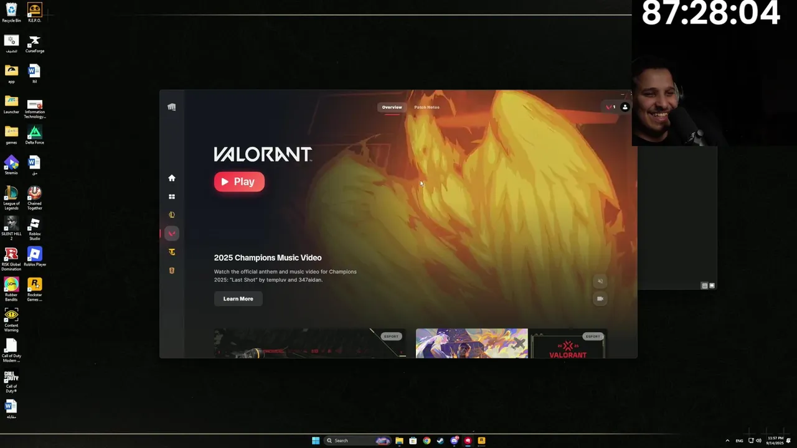This screenshot has width=797, height=448.
Task: Select the Call of Duty® desktop shortcut
Action: 11,380
